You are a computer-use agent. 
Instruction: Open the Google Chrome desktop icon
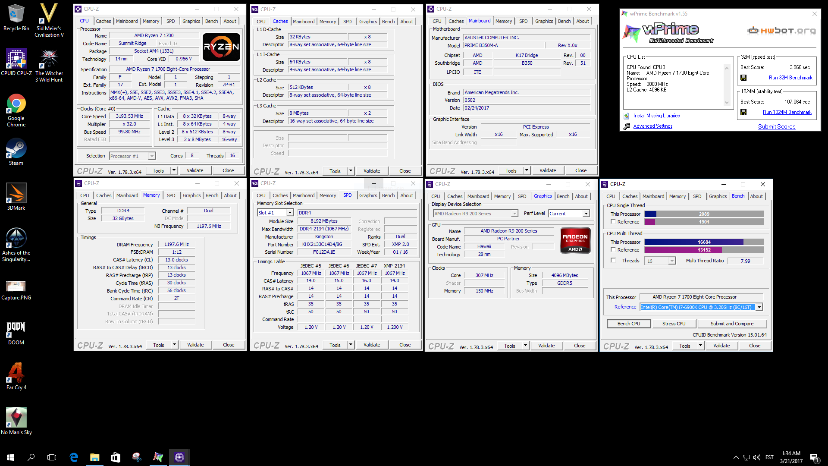(x=16, y=110)
